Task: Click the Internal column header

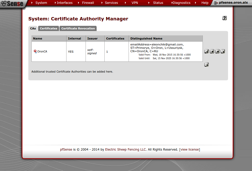Action: (x=76, y=38)
